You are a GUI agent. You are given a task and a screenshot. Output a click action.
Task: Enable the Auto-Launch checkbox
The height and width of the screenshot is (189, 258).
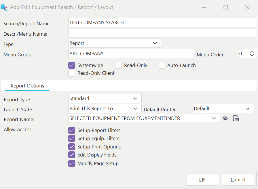162,65
